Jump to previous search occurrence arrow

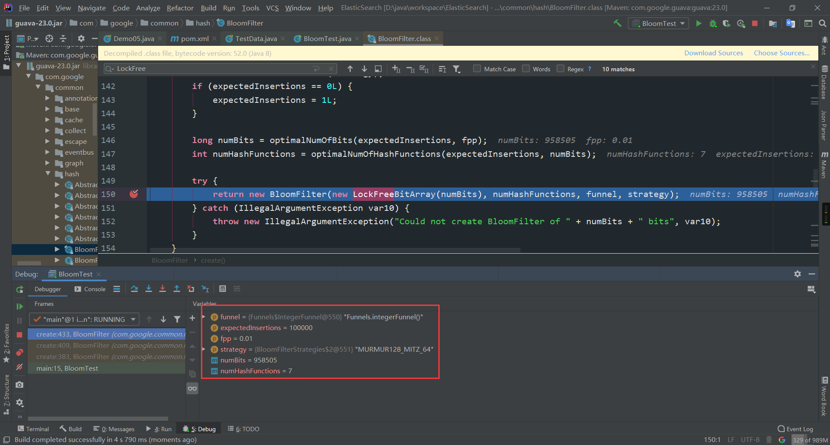350,69
